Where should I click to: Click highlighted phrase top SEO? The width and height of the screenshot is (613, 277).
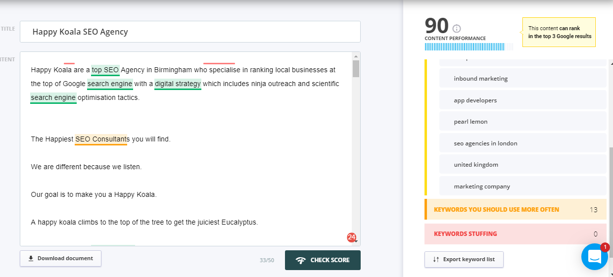point(105,70)
